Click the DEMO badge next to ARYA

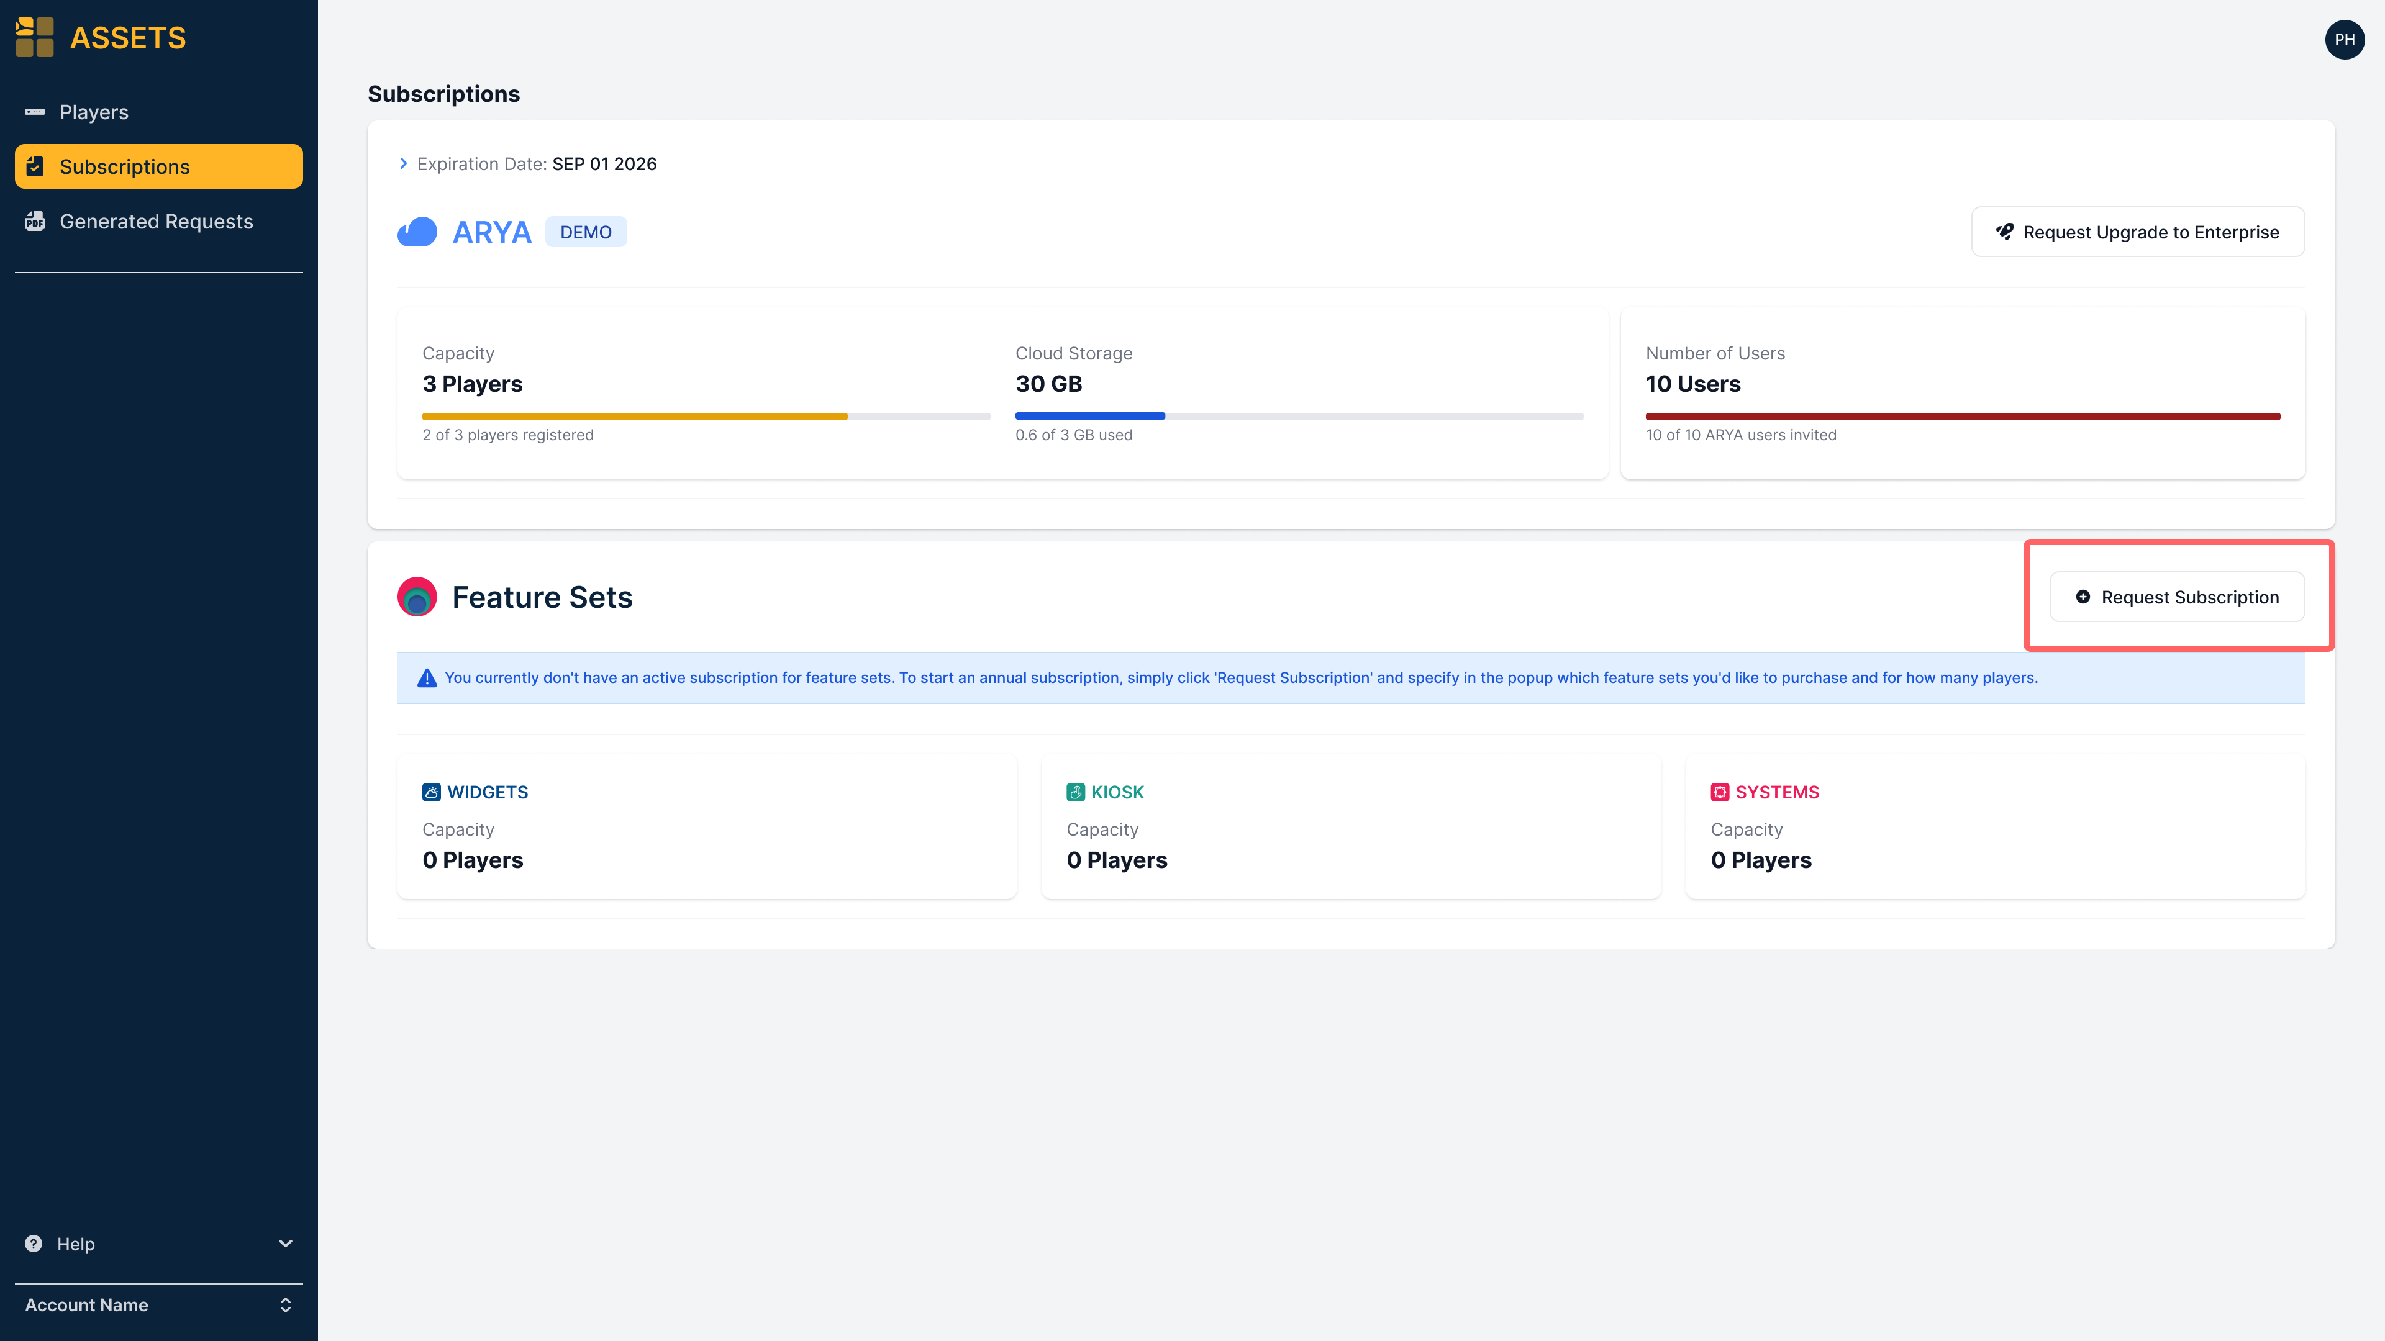(585, 232)
